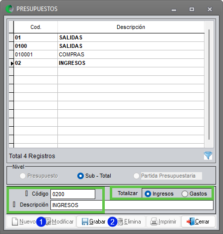Click inside the Código input field
The width and height of the screenshot is (223, 234).
(73, 194)
